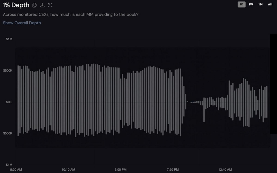Click the 5:20 AM time axis label
This screenshot has width=277, height=173.
pyautogui.click(x=16, y=170)
